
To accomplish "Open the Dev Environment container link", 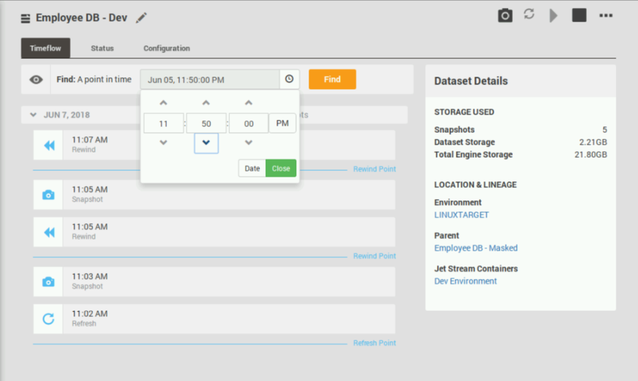I will coord(466,281).
